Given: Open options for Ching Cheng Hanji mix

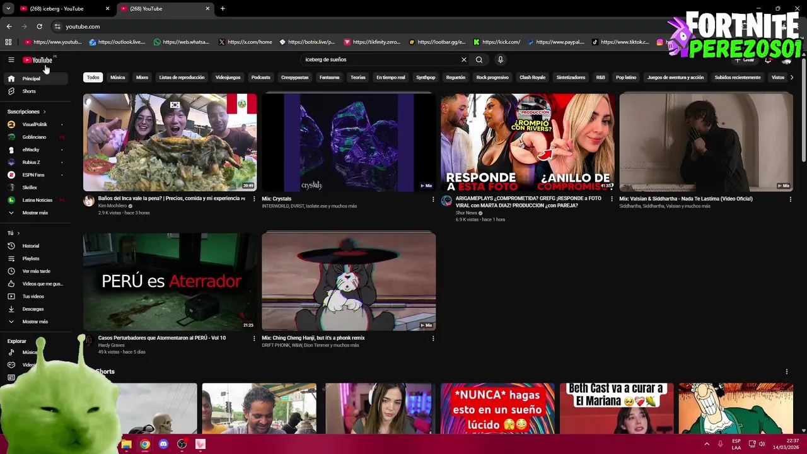Looking at the screenshot, I should [433, 339].
